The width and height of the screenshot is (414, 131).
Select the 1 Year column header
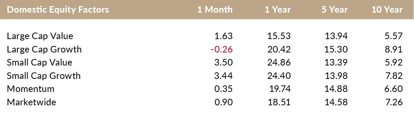coord(278,10)
